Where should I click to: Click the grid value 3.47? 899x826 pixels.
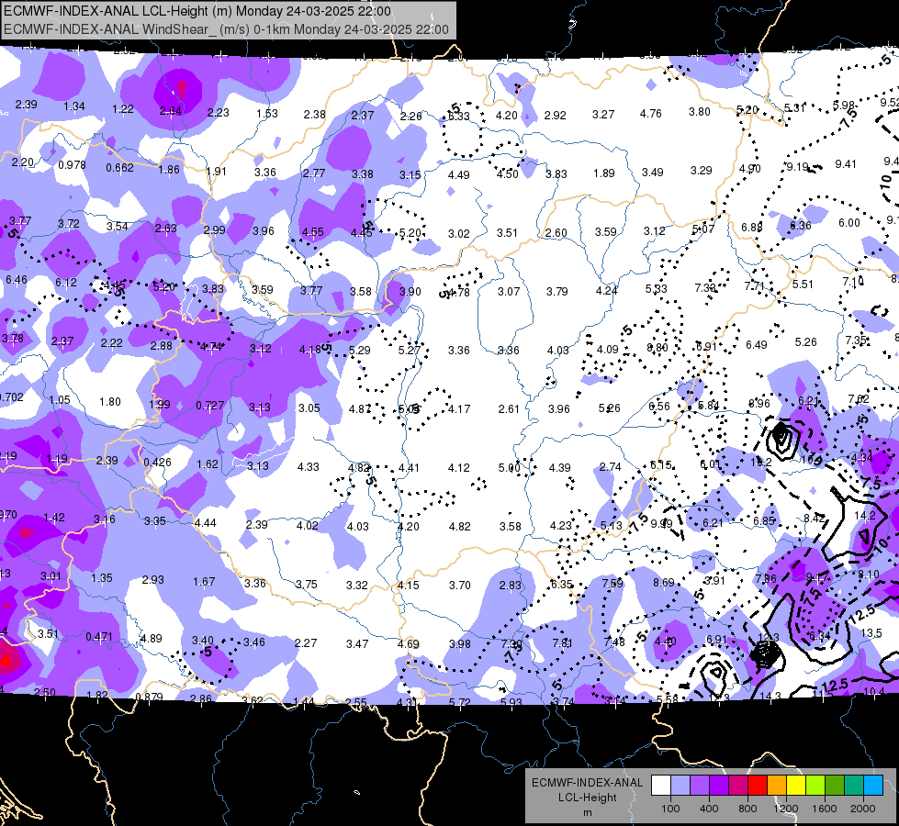357,644
